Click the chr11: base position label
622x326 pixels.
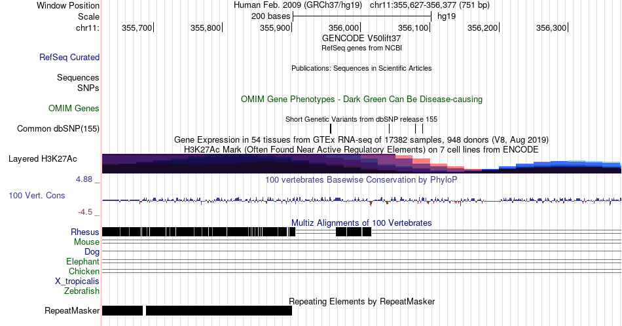point(88,27)
